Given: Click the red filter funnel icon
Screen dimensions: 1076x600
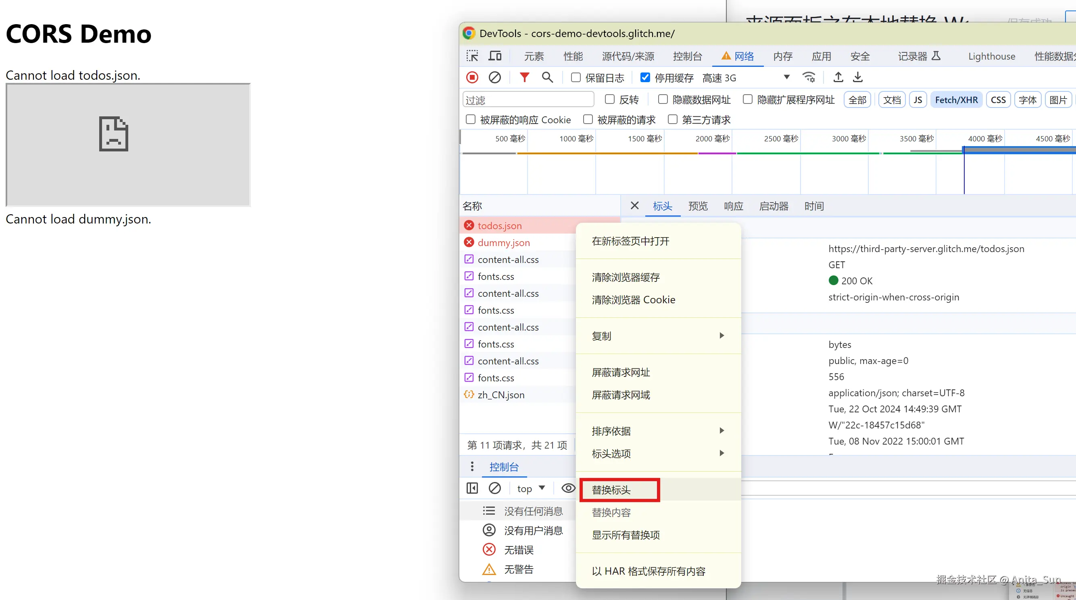Looking at the screenshot, I should click(x=524, y=78).
